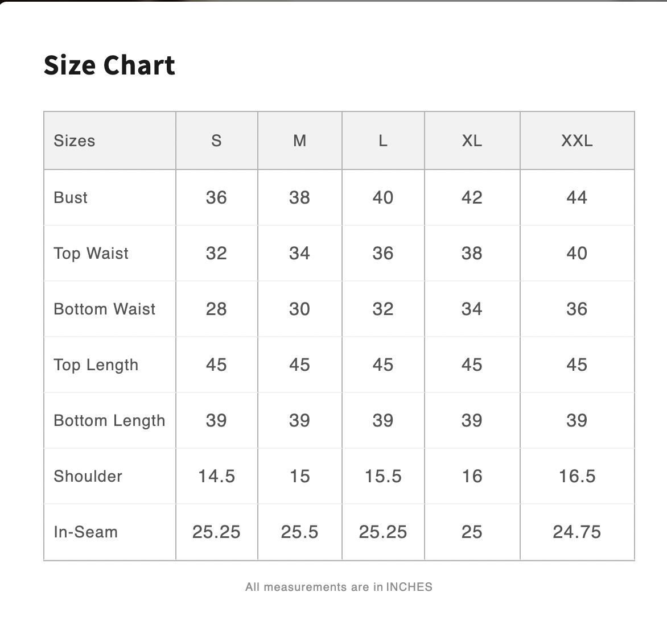Click the Shoulder row label
This screenshot has height=621, width=667.
[88, 476]
